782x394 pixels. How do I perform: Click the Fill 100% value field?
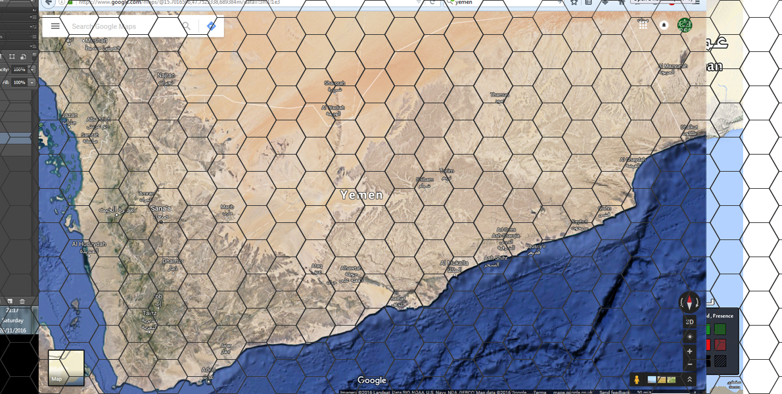tap(20, 82)
